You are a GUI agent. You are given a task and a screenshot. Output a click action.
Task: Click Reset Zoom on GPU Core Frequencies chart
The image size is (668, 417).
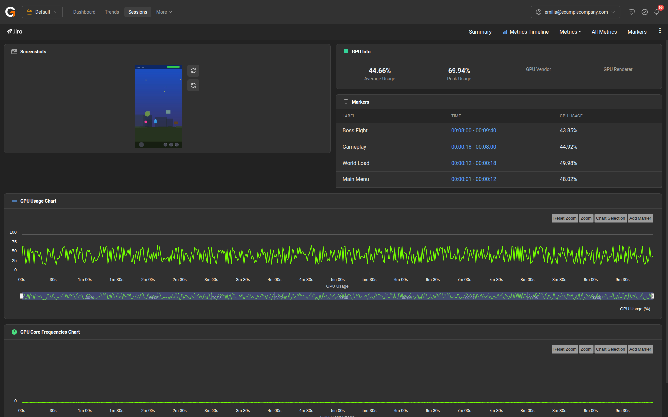(565, 349)
